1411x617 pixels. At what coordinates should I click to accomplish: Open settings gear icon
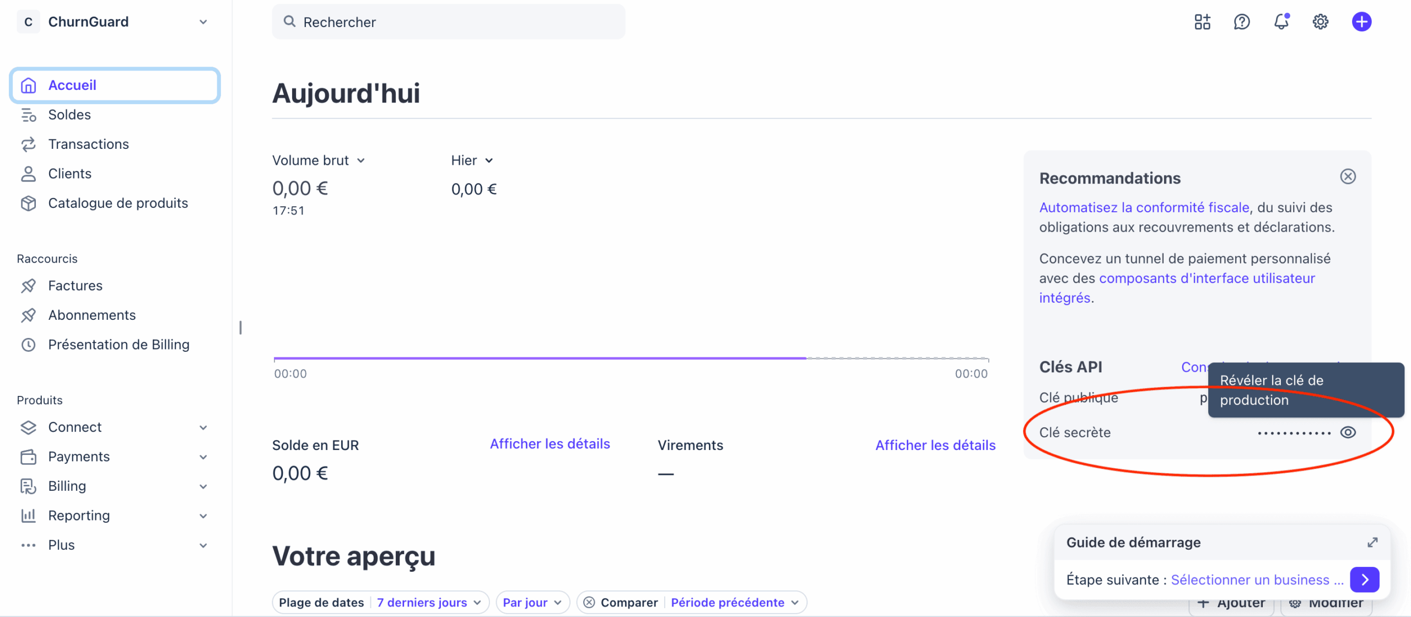click(x=1320, y=22)
